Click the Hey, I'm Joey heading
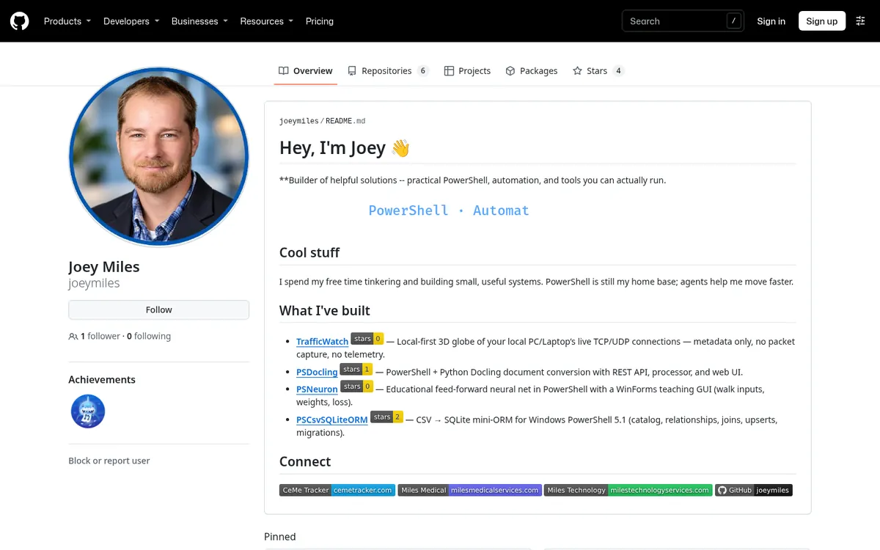This screenshot has height=550, width=880. [x=345, y=148]
